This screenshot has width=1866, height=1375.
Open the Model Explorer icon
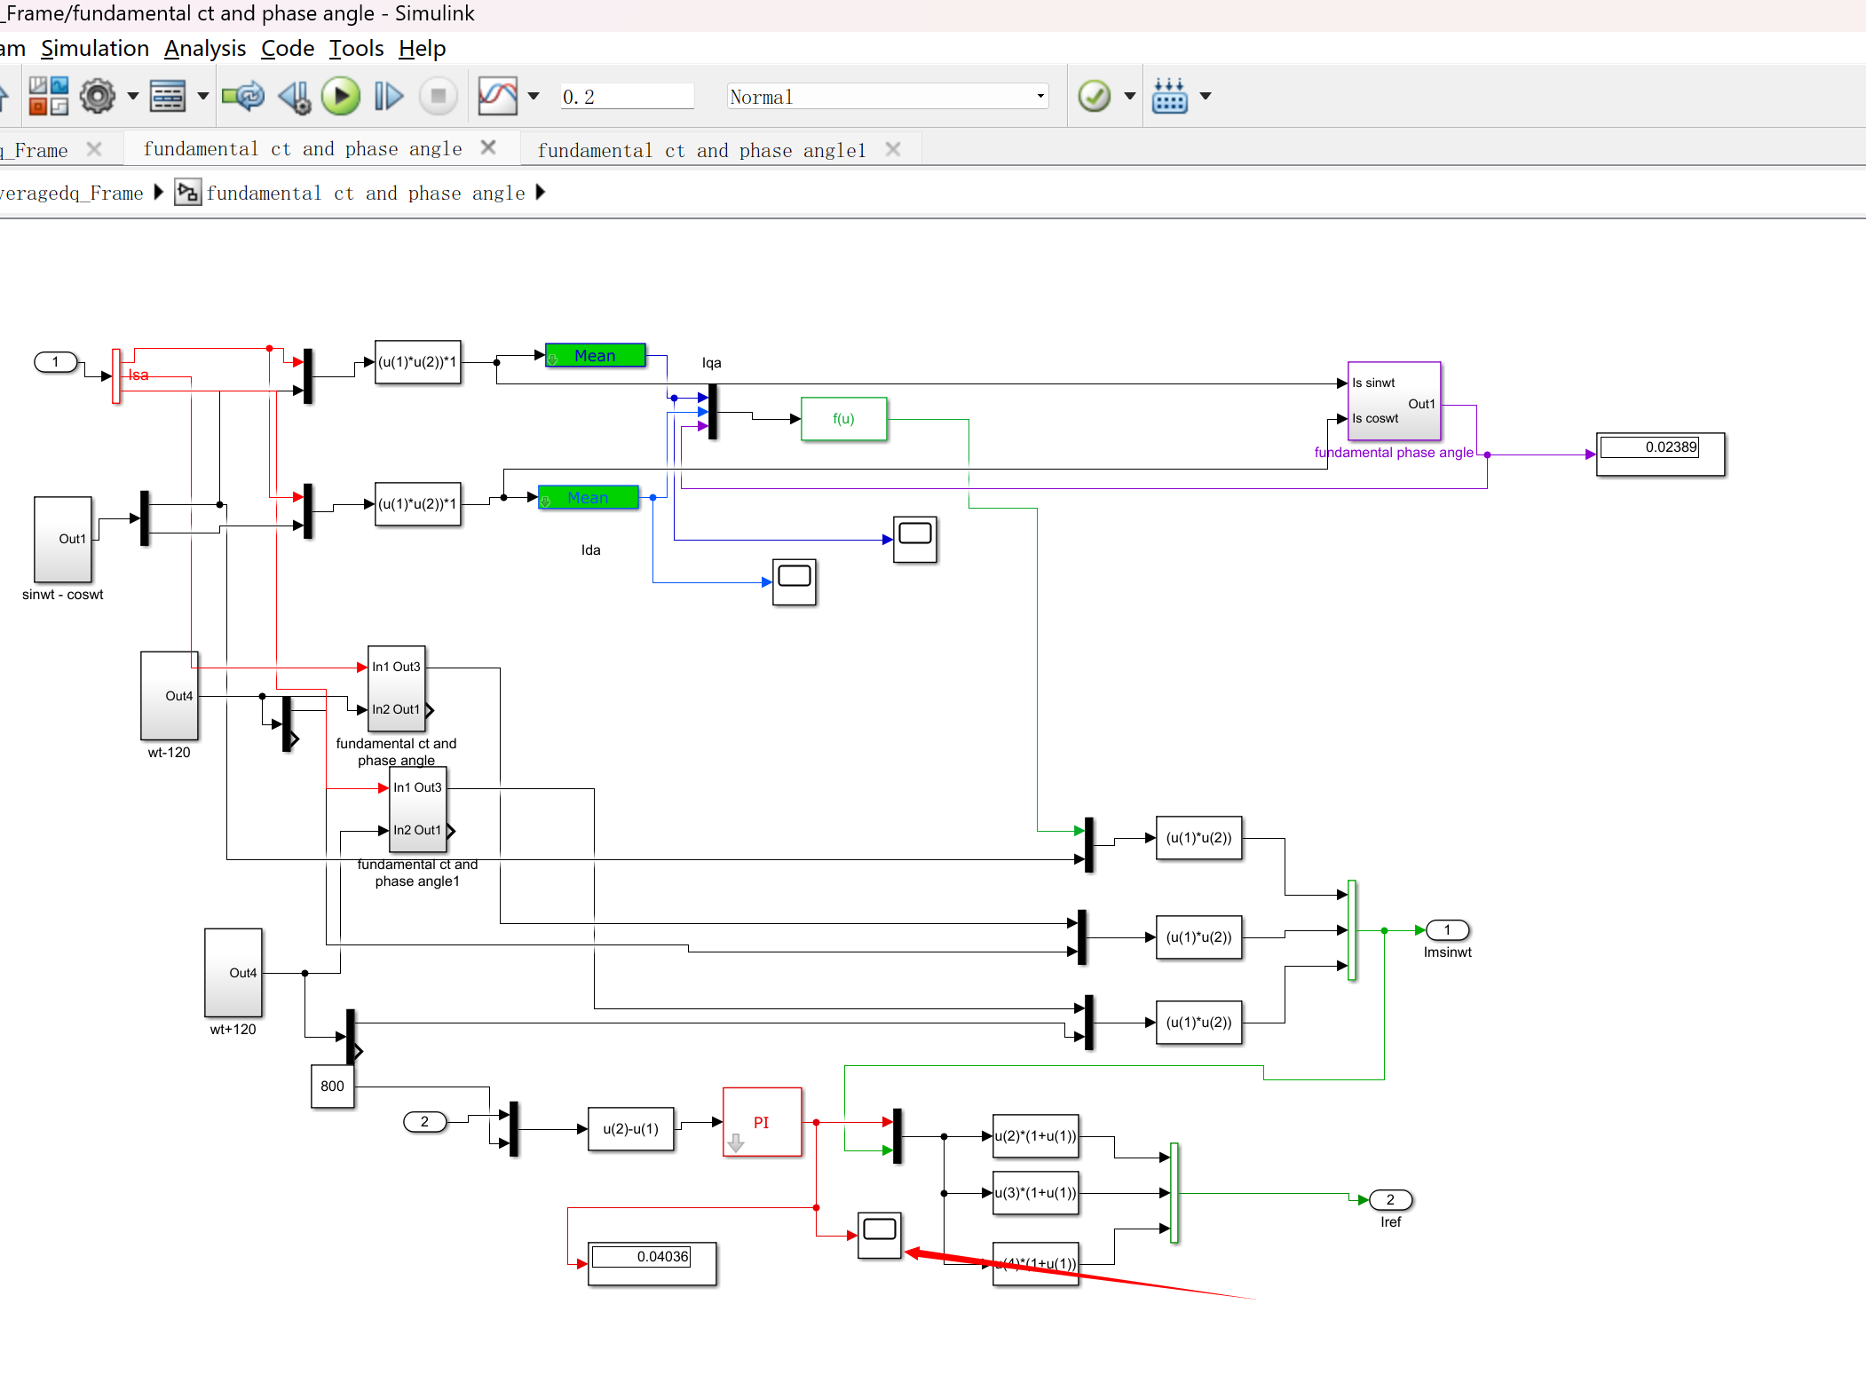coord(168,96)
